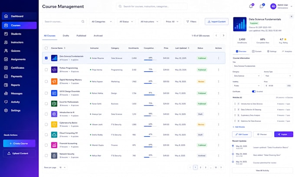The height and width of the screenshot is (177, 295).
Task: Open Messages sidebar icon
Action: [6, 93]
